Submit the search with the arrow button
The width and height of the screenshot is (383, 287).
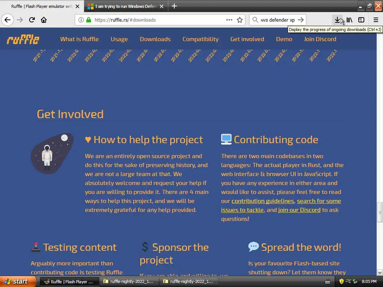point(301,20)
